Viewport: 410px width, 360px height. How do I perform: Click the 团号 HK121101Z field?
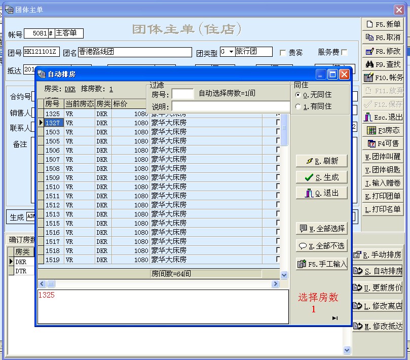click(x=42, y=52)
